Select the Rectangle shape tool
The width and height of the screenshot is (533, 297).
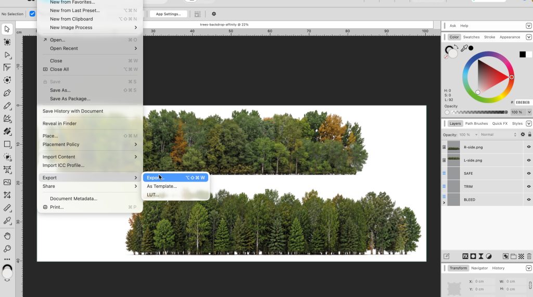coord(7,144)
